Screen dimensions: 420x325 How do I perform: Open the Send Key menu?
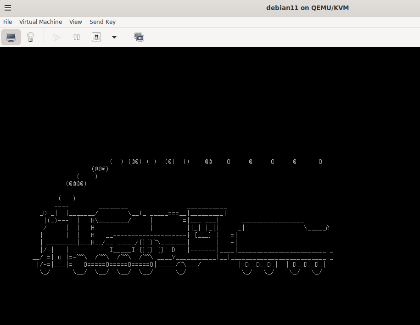pos(102,22)
